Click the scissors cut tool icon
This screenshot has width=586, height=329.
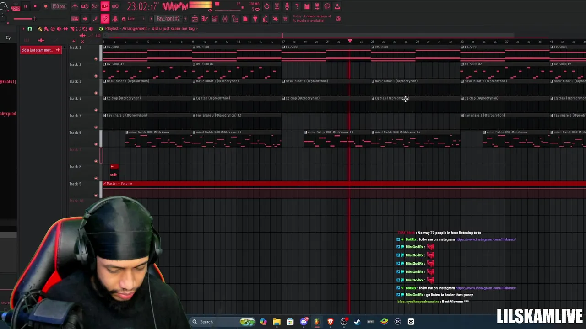pyautogui.click(x=277, y=6)
